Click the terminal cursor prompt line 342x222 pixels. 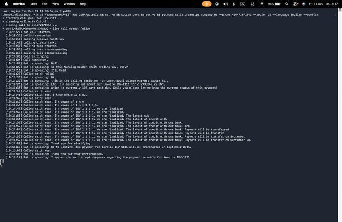click(x=3, y=161)
